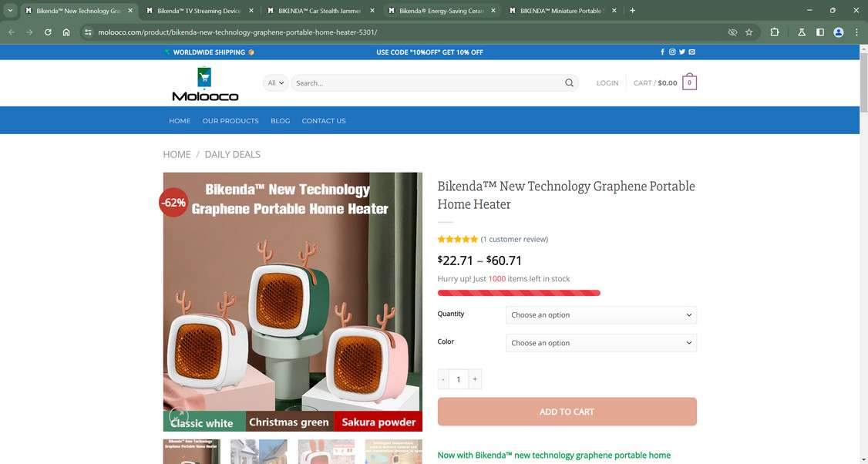The width and height of the screenshot is (868, 464).
Task: View site information icon in address bar
Action: [x=88, y=32]
